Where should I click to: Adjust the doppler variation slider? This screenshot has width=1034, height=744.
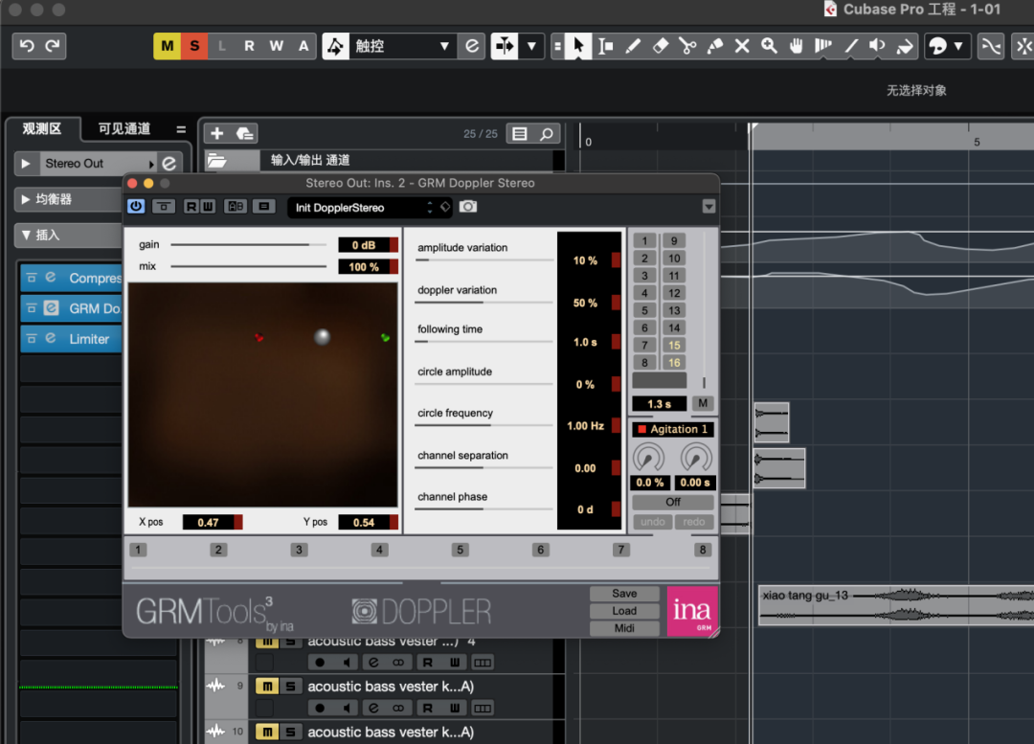pyautogui.click(x=484, y=302)
